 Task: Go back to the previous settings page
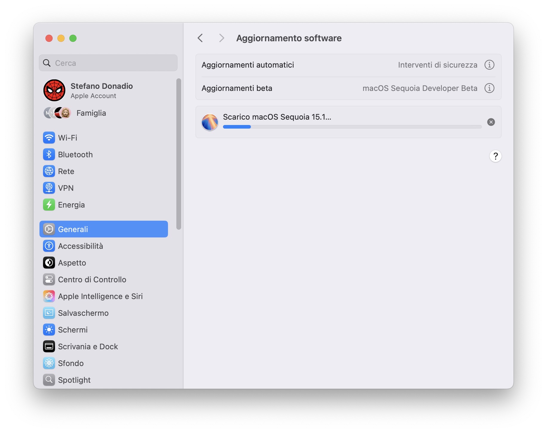click(x=200, y=38)
